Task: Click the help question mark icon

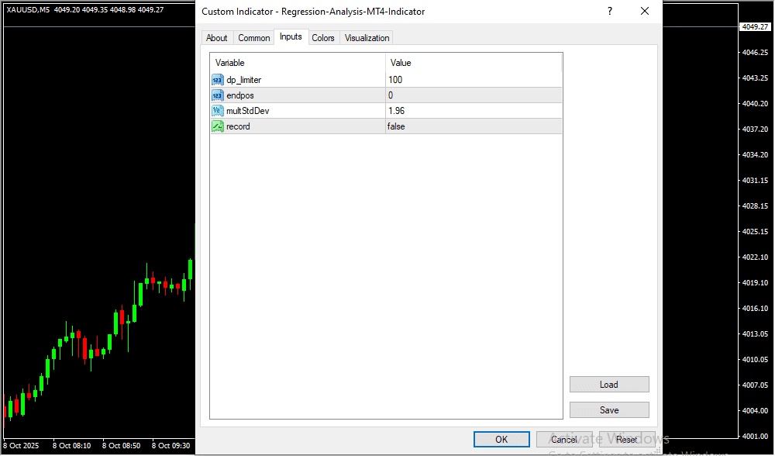Action: [x=610, y=12]
